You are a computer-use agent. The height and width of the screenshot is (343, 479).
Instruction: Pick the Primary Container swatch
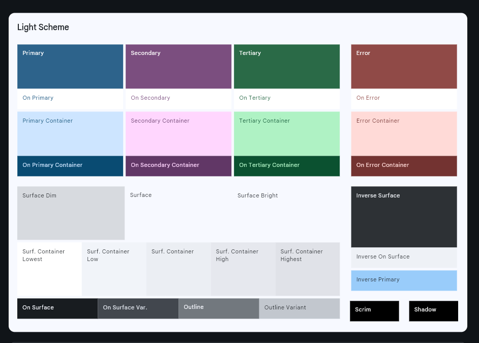tap(70, 134)
